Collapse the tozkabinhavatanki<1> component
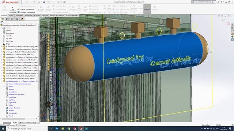The width and height of the screenshot is (234, 131). pos(1,81)
